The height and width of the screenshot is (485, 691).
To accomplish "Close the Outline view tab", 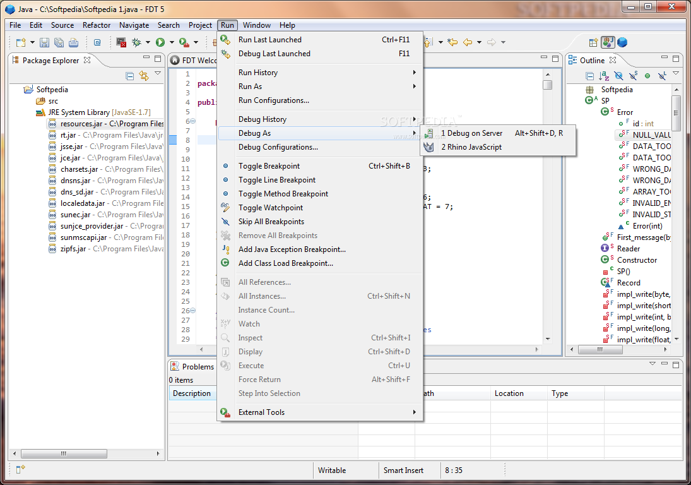I will pos(613,60).
